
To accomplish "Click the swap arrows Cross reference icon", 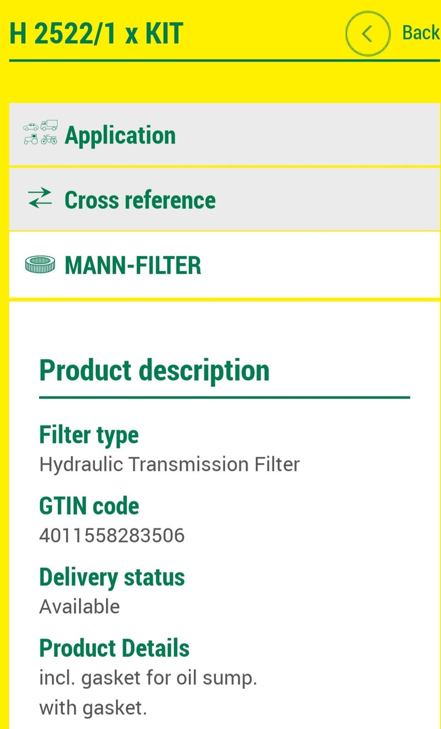I will pyautogui.click(x=40, y=198).
